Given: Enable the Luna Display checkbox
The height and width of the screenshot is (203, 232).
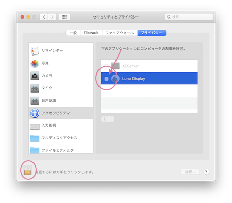Looking at the screenshot, I should tap(107, 79).
